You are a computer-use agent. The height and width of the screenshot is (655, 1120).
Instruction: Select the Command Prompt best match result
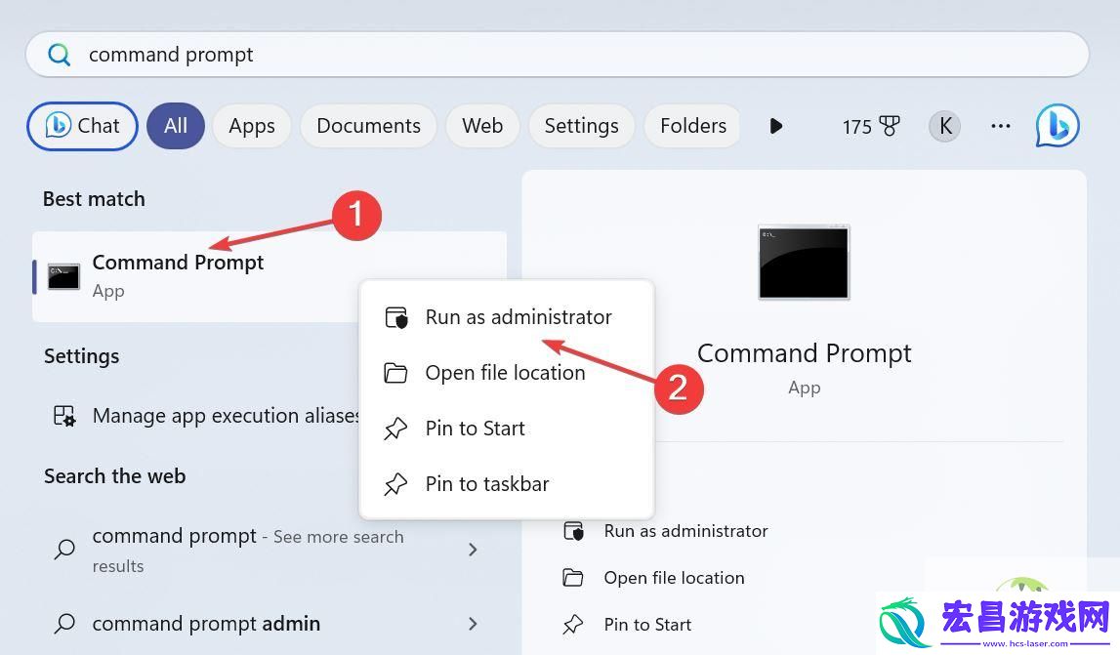pyautogui.click(x=270, y=276)
